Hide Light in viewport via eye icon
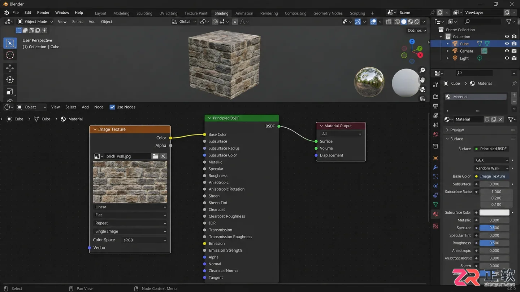Screen dimensions: 520x292 [507, 58]
